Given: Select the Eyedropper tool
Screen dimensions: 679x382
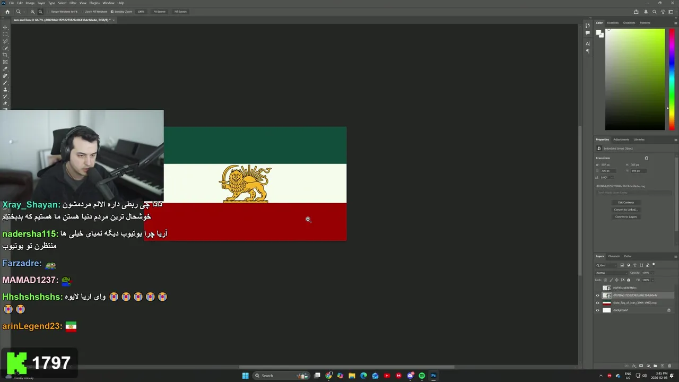Looking at the screenshot, I should coord(5,68).
